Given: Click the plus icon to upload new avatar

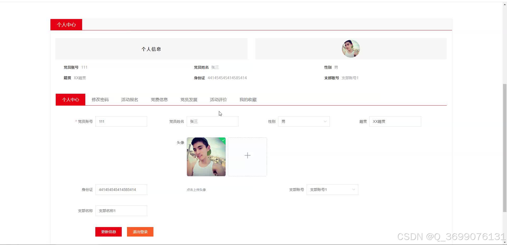Looking at the screenshot, I should click(247, 156).
